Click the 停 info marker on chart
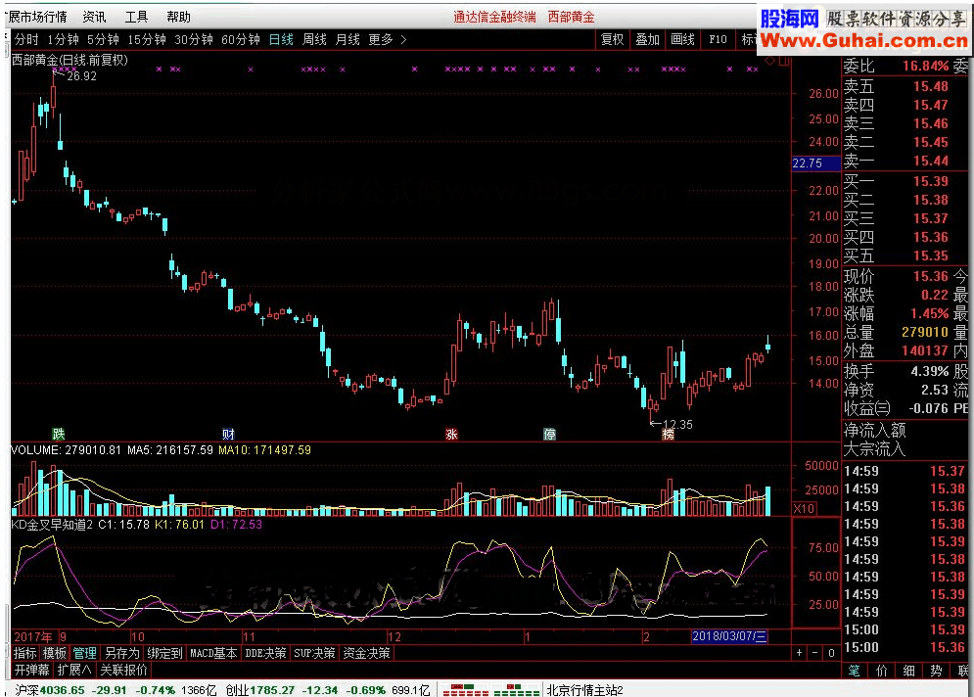Viewport: 974px width, 697px height. coord(550,435)
